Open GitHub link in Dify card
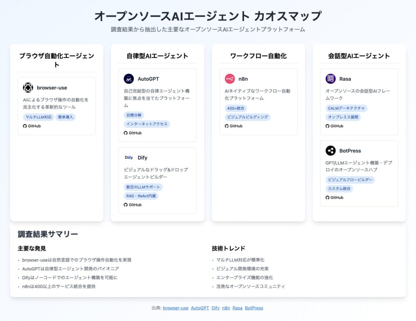The image size is (416, 321). point(133,205)
